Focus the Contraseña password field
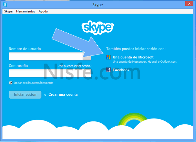This screenshot has width=196, height=142. 50,73
